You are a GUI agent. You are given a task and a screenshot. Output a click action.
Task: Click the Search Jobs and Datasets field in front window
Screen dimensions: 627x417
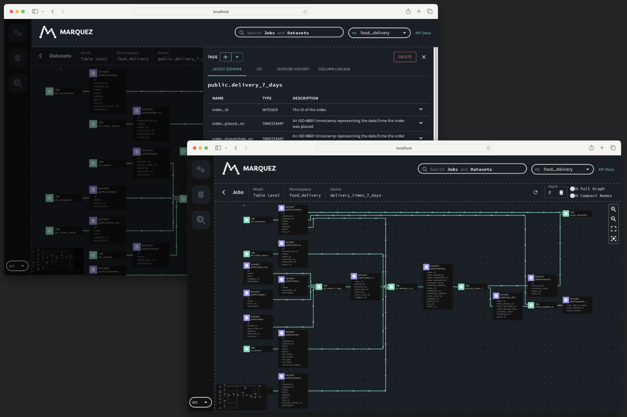pyautogui.click(x=472, y=169)
